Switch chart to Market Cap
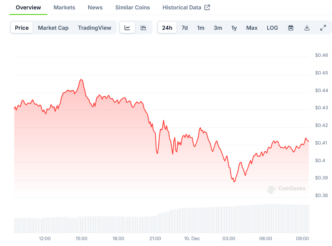Screen dimensions: 332x246 pos(53,28)
